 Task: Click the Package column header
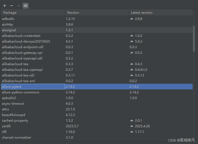click(x=33, y=12)
